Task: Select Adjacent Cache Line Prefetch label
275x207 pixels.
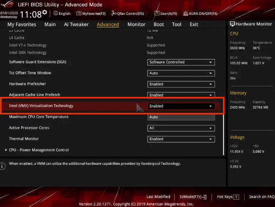Action: click(x=34, y=95)
